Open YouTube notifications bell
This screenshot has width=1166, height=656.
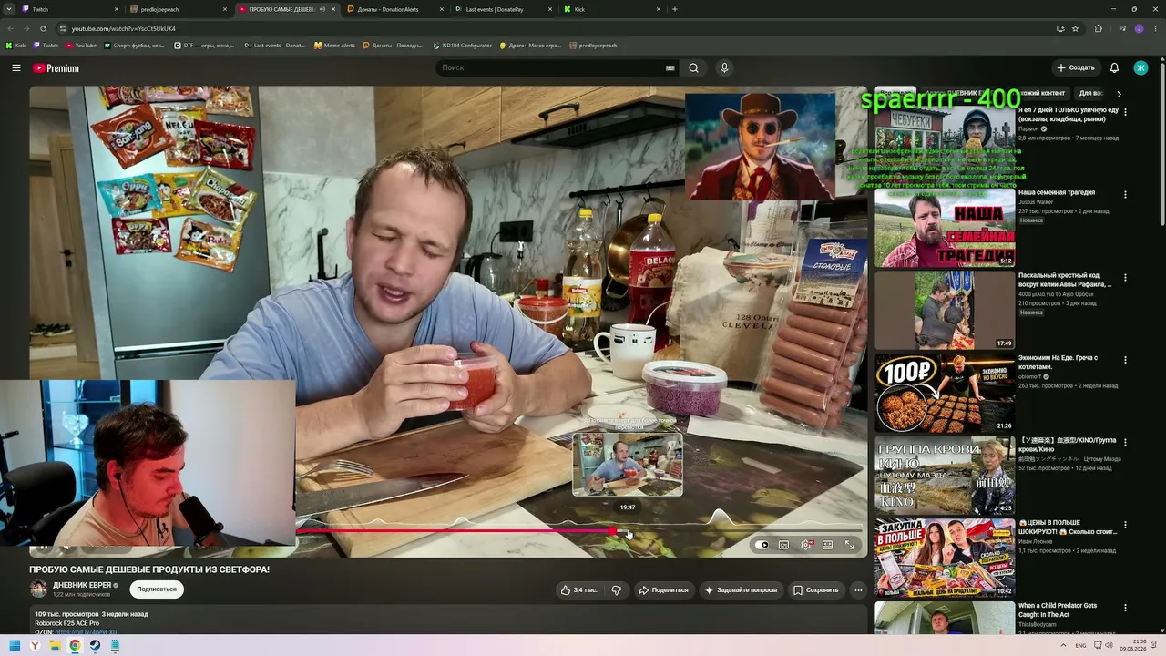pos(1114,68)
